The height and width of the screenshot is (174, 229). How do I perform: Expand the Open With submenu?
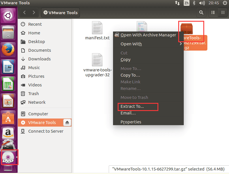coord(148,44)
